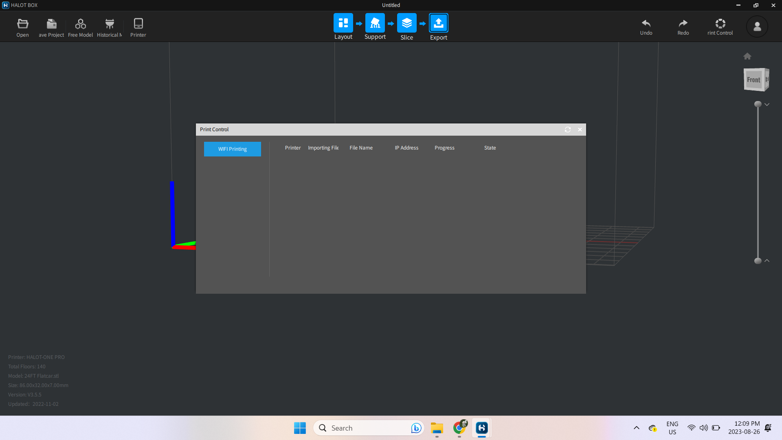Close the Print Control dialog
The image size is (782, 440).
(580, 130)
